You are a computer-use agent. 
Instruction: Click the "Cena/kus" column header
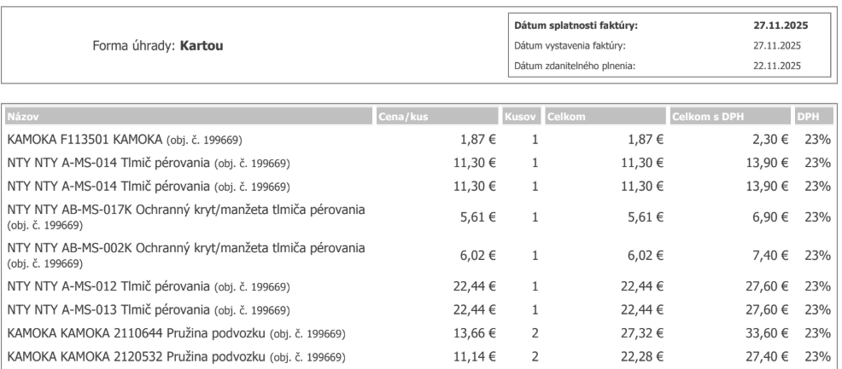point(402,116)
